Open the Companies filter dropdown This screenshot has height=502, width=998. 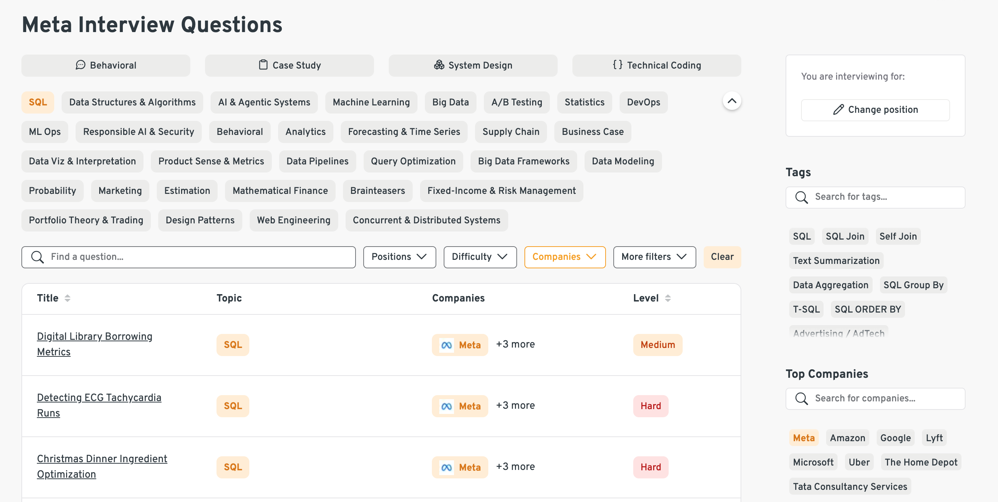565,257
